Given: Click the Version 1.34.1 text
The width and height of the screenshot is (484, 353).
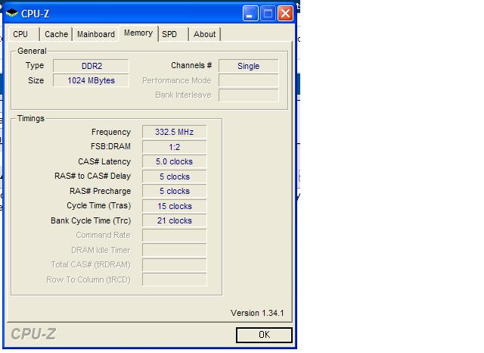Looking at the screenshot, I should 257,313.
